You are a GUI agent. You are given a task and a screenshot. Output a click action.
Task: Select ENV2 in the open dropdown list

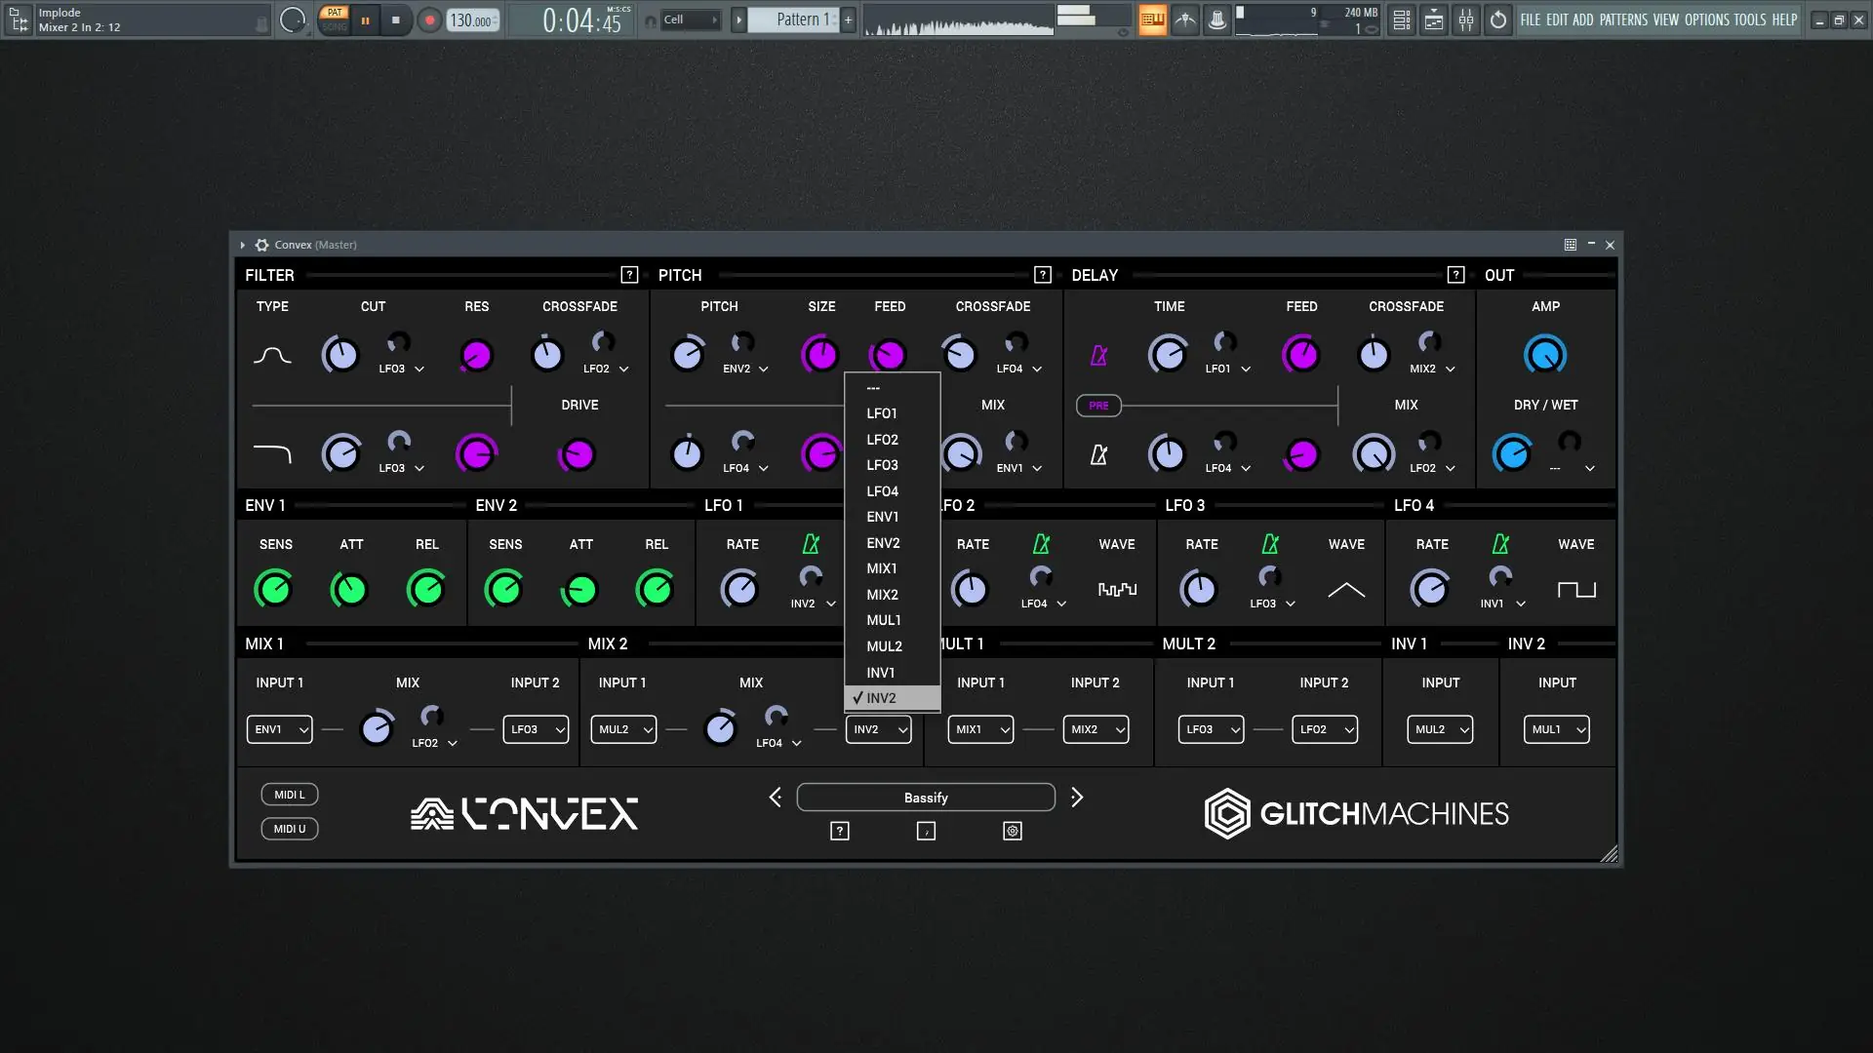click(x=883, y=543)
